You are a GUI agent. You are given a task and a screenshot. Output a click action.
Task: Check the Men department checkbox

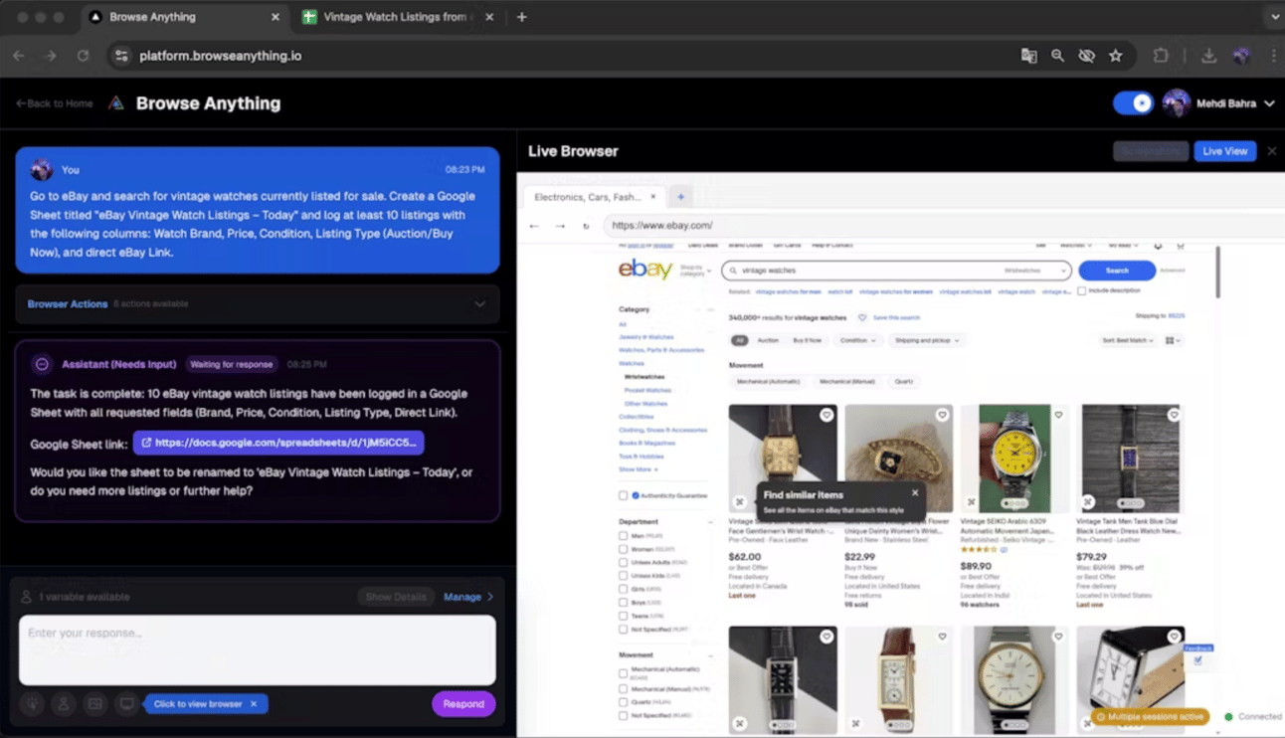(x=624, y=536)
